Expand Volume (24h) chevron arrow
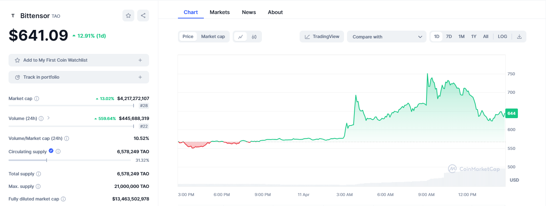Image resolution: width=546 pixels, height=206 pixels. coord(48,118)
